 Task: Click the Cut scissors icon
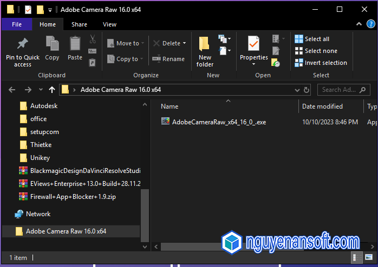[93, 39]
